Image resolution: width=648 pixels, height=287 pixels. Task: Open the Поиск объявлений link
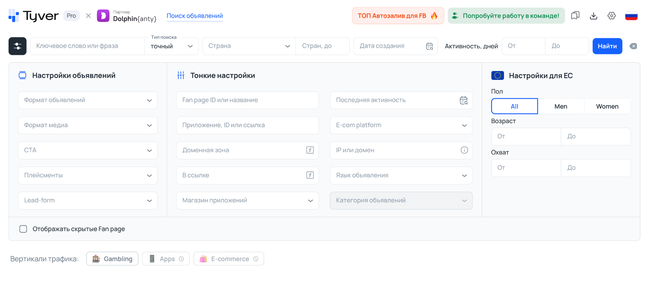click(195, 16)
